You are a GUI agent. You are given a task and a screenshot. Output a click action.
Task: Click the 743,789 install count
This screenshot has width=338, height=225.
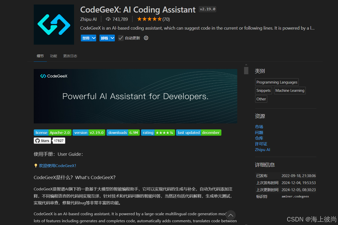[x=120, y=19]
